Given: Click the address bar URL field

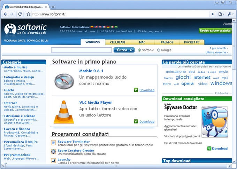Looking at the screenshot, I should [120, 14].
